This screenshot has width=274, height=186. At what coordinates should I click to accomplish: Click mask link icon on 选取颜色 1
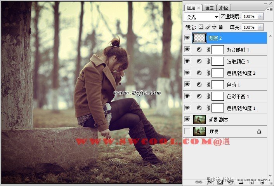208,61
